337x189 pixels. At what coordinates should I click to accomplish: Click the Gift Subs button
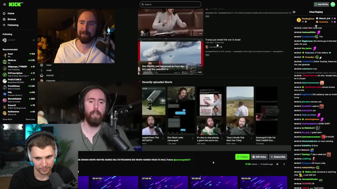[x=259, y=157]
